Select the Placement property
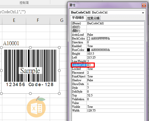Screen dimensions: 149x121 coord(79,73)
